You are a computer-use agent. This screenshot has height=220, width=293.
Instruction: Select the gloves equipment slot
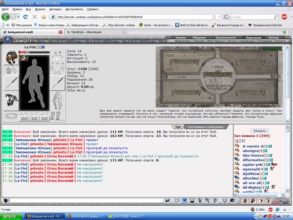[58, 70]
